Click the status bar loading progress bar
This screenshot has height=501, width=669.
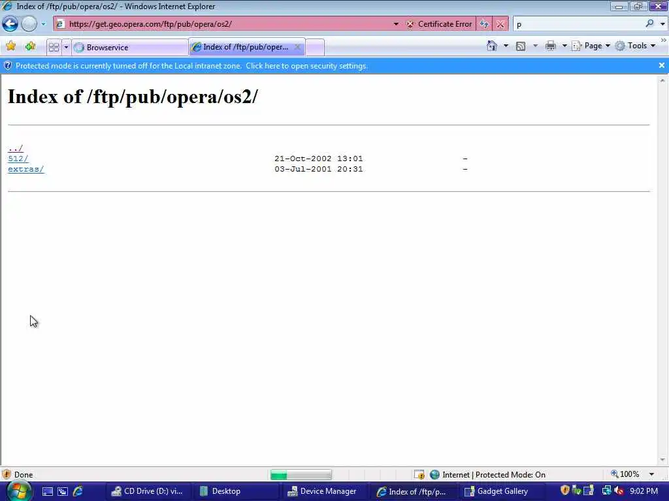point(301,474)
